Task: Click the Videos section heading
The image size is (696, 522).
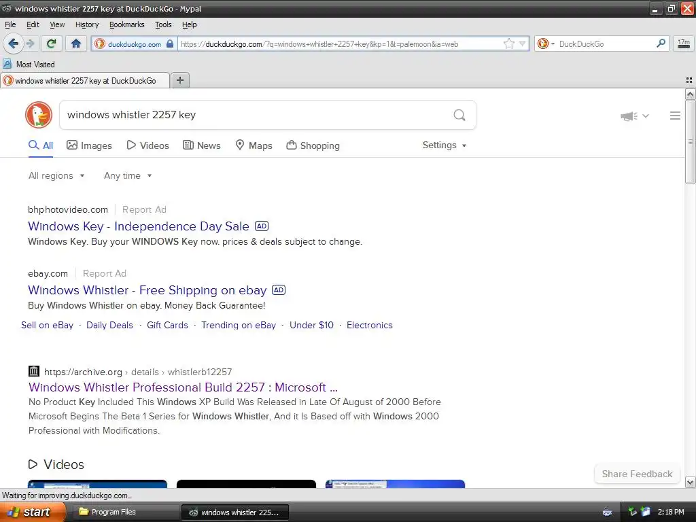Action: 56,464
